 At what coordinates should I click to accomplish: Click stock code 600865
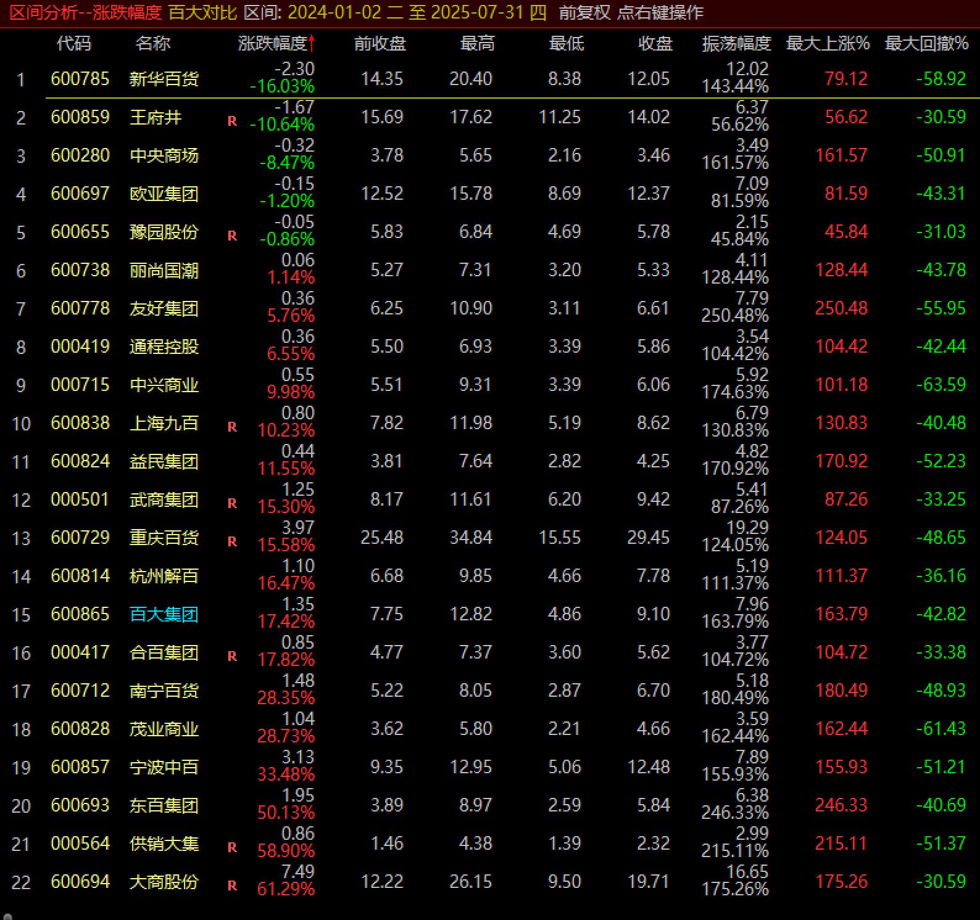80,614
